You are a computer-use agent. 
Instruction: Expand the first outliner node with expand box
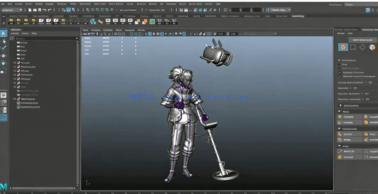[x=15, y=63]
